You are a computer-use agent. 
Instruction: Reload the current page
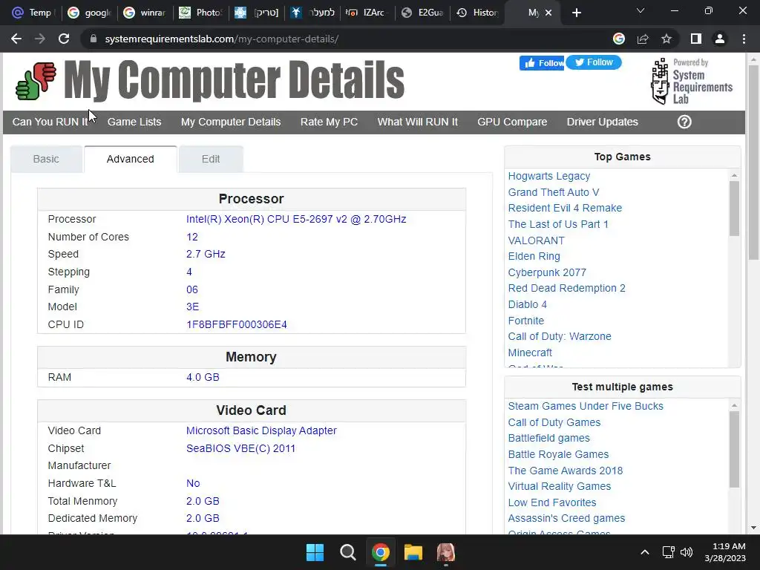(x=64, y=39)
